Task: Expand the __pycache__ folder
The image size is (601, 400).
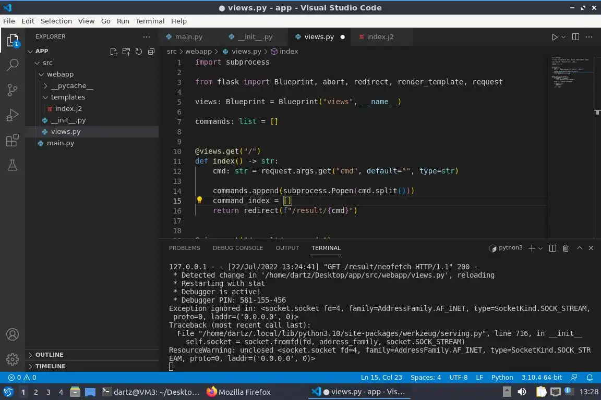Action: click(45, 86)
